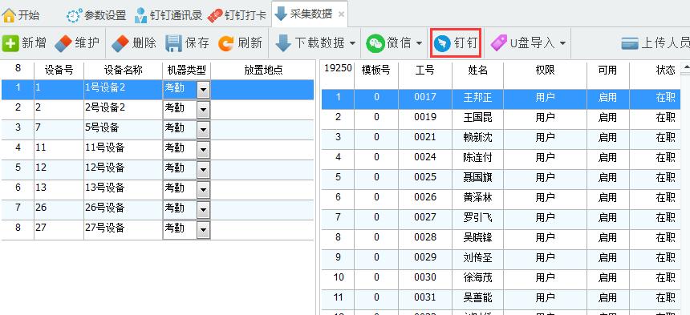Click the 删除 button label
Screen dimensions: 690x315
[144, 43]
